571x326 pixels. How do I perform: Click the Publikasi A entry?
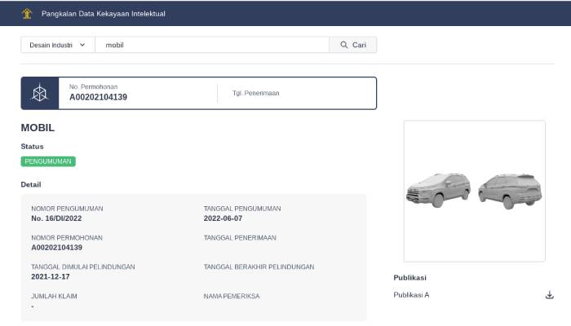411,295
